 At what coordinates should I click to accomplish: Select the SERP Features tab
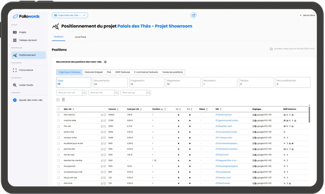point(123,72)
